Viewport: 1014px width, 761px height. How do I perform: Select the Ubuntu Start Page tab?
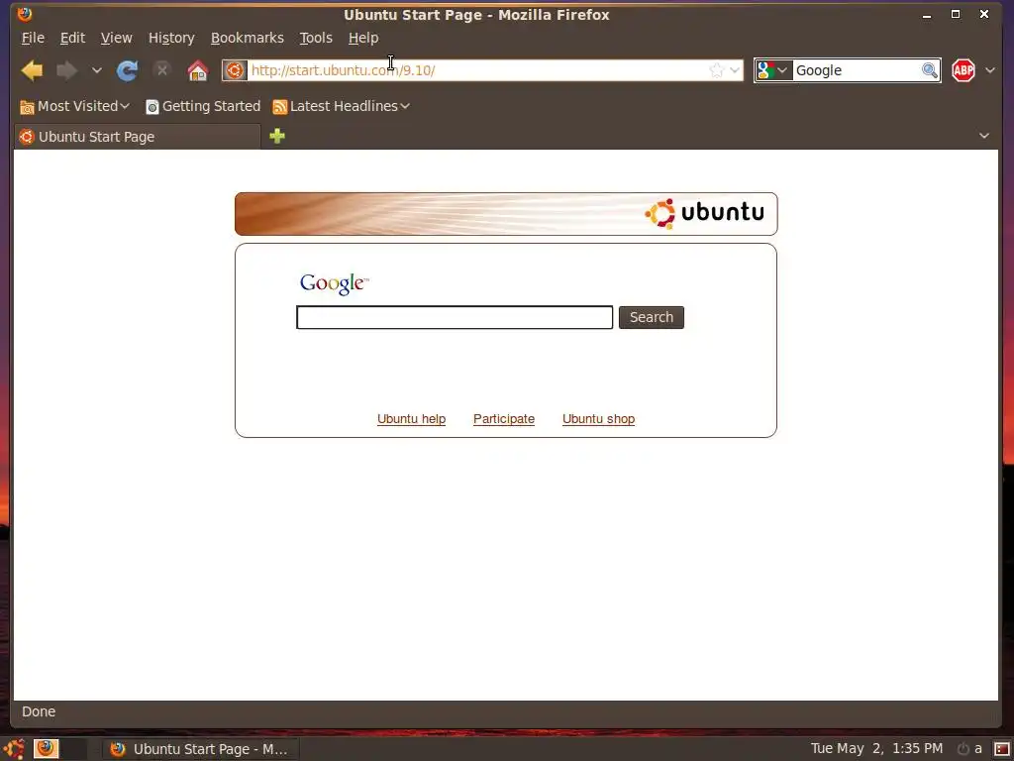pos(138,137)
